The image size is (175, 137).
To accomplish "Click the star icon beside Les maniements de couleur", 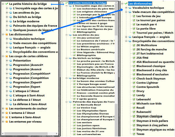I will [6, 109].
